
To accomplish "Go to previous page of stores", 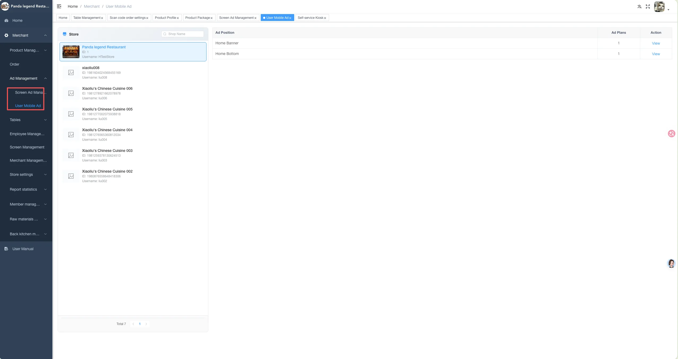I will click(x=133, y=324).
